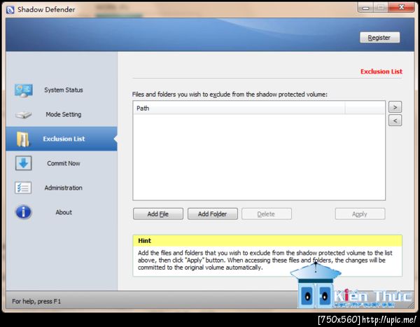This screenshot has height=327, width=420.
Task: Click the Register button
Action: [x=379, y=38]
